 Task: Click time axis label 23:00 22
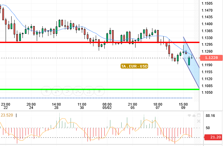pyautogui.click(x=6, y=106)
